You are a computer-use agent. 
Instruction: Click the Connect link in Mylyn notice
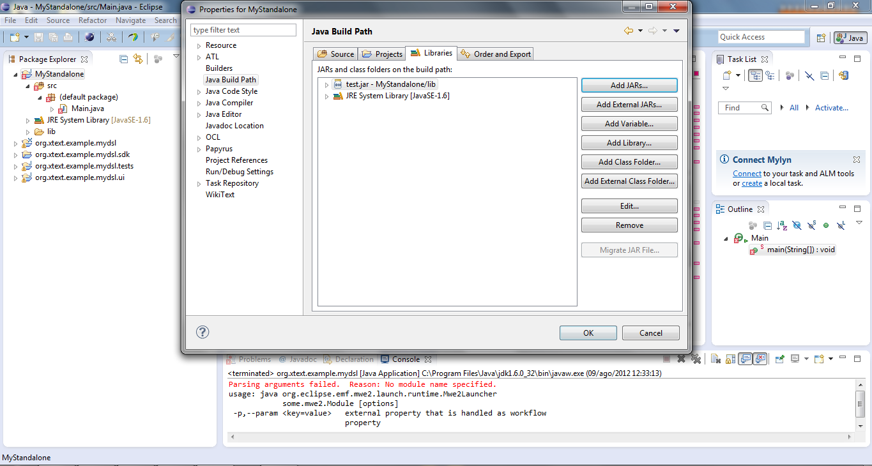[747, 174]
